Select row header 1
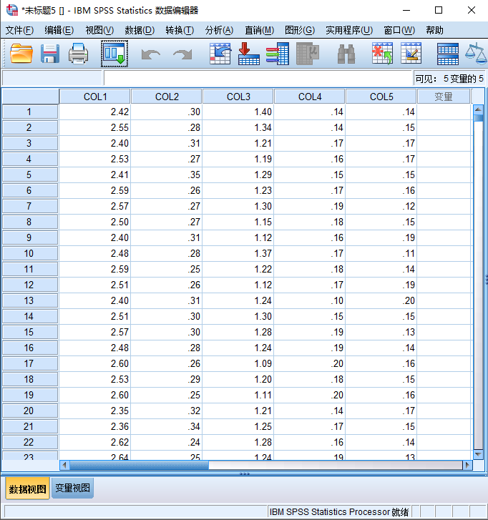This screenshot has height=520, width=488. pos(30,112)
